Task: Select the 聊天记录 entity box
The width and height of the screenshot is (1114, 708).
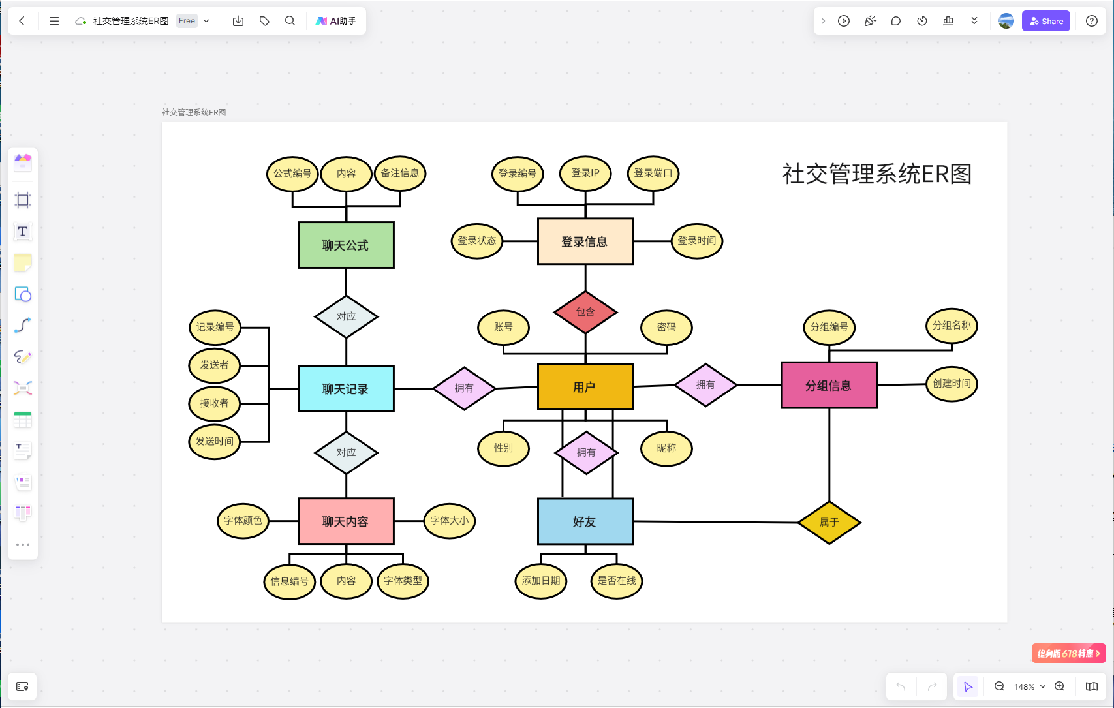Action: coord(346,389)
